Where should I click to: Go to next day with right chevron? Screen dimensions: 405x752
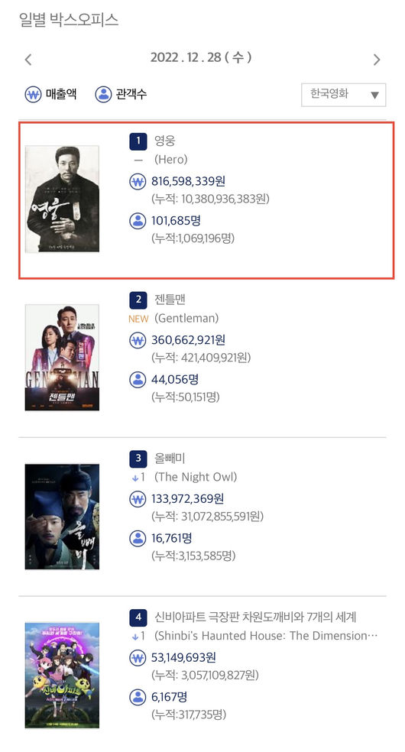[x=377, y=60]
